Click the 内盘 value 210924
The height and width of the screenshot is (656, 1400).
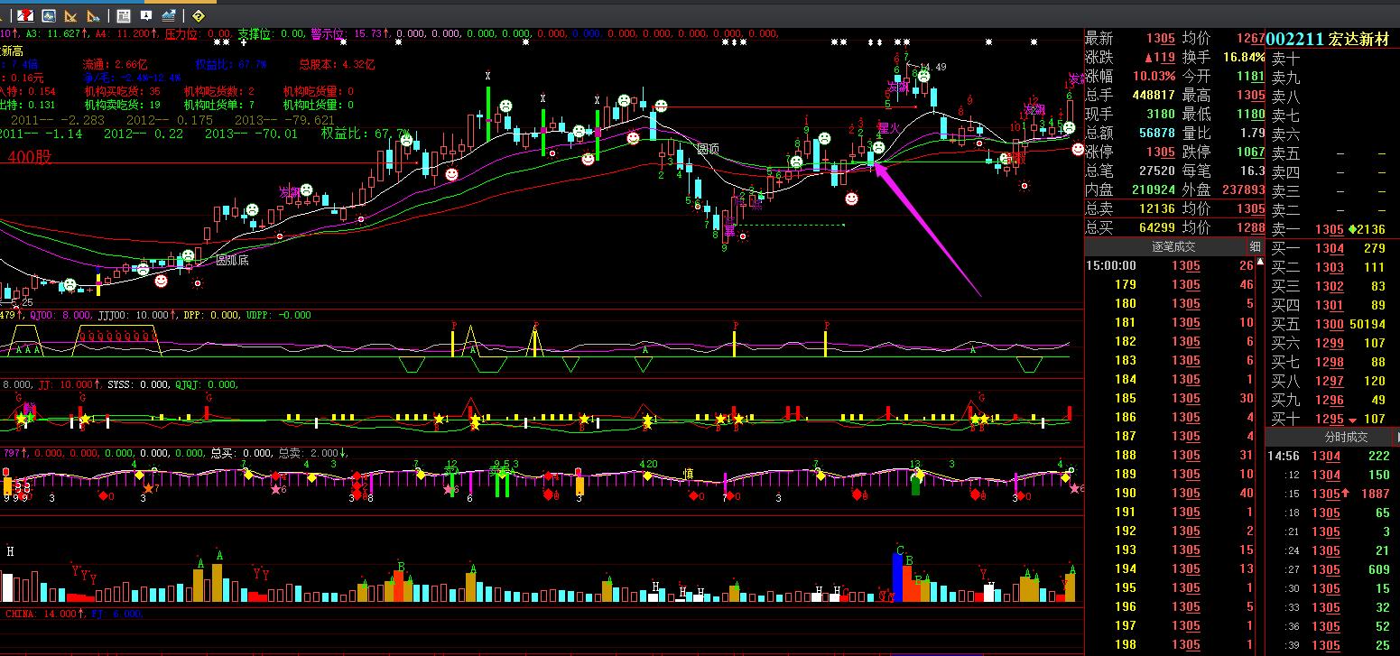(x=1153, y=190)
